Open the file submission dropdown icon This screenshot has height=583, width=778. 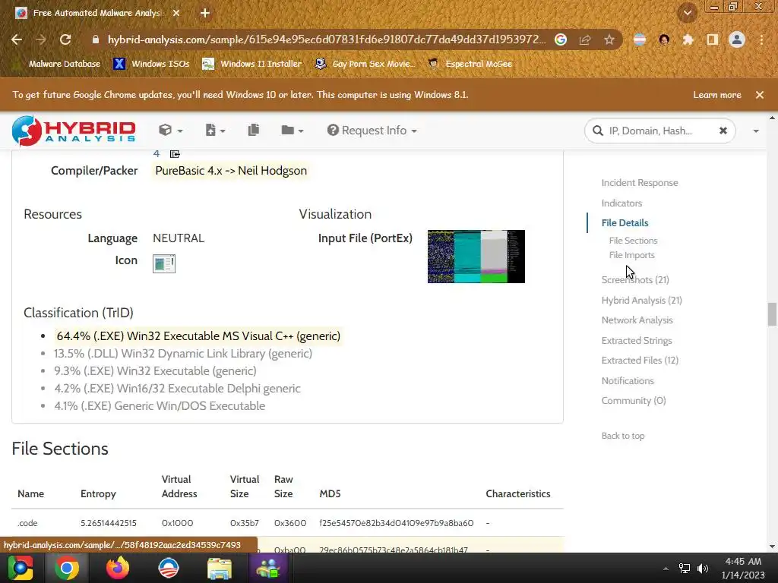point(215,131)
